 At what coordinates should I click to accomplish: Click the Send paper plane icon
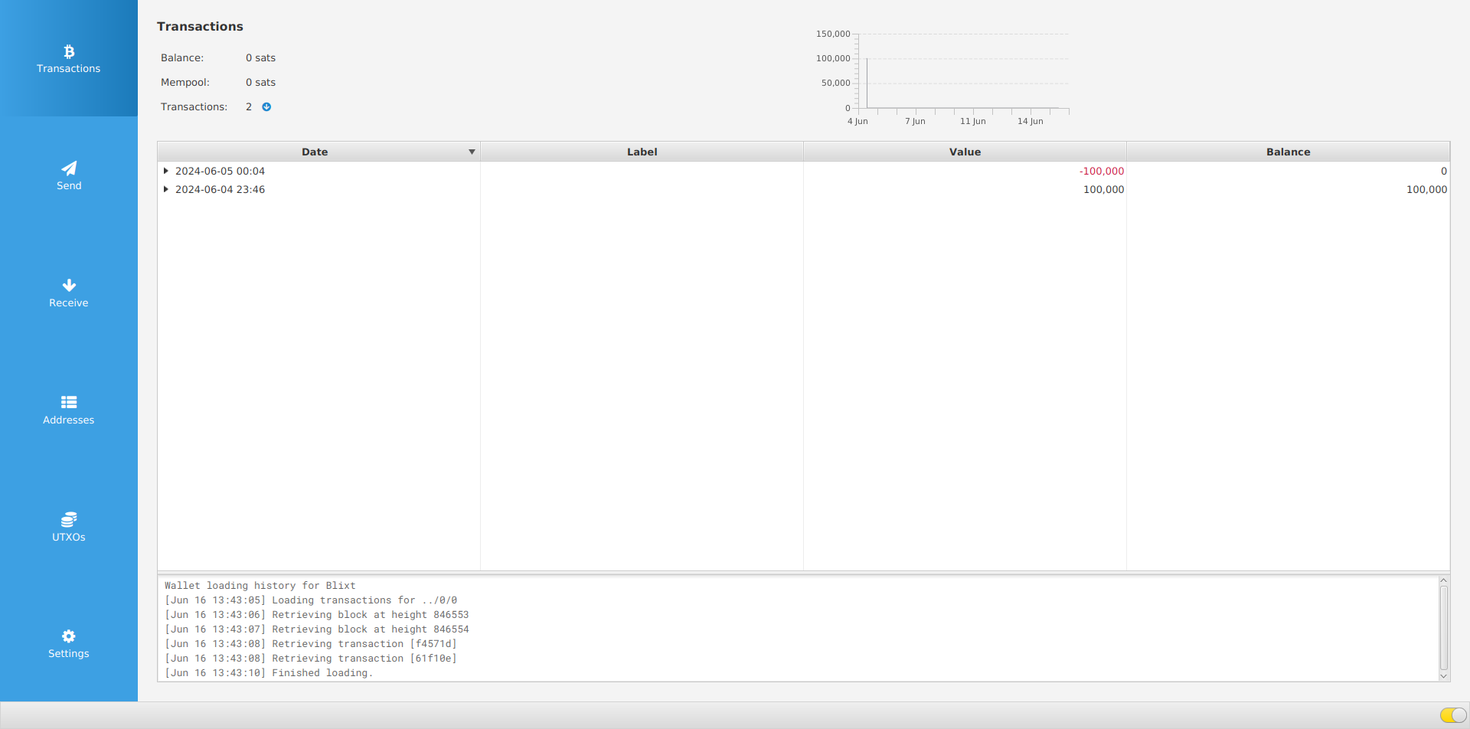tap(69, 168)
